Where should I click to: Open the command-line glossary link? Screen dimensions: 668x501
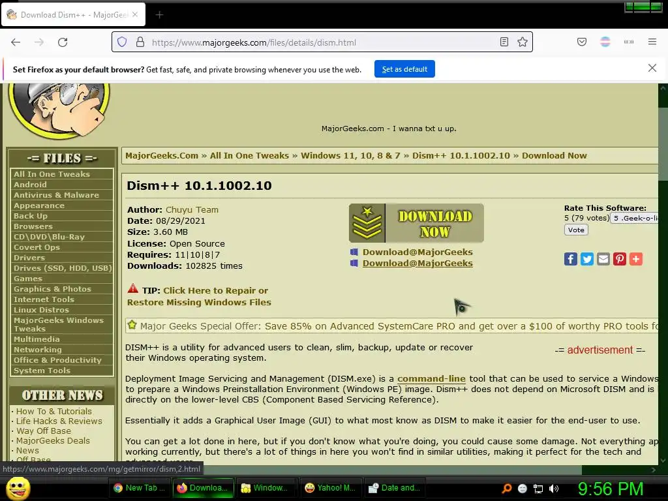point(431,379)
